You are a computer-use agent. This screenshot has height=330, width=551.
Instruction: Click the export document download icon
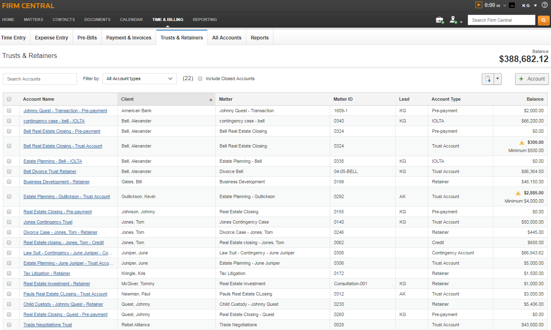pyautogui.click(x=488, y=79)
